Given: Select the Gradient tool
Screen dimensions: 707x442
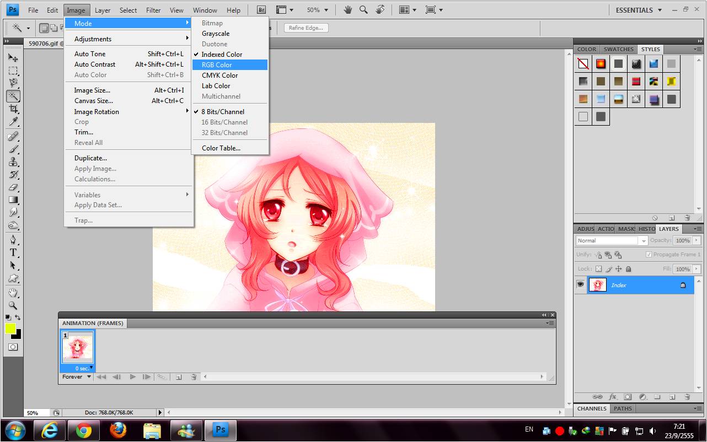Looking at the screenshot, I should [13, 200].
